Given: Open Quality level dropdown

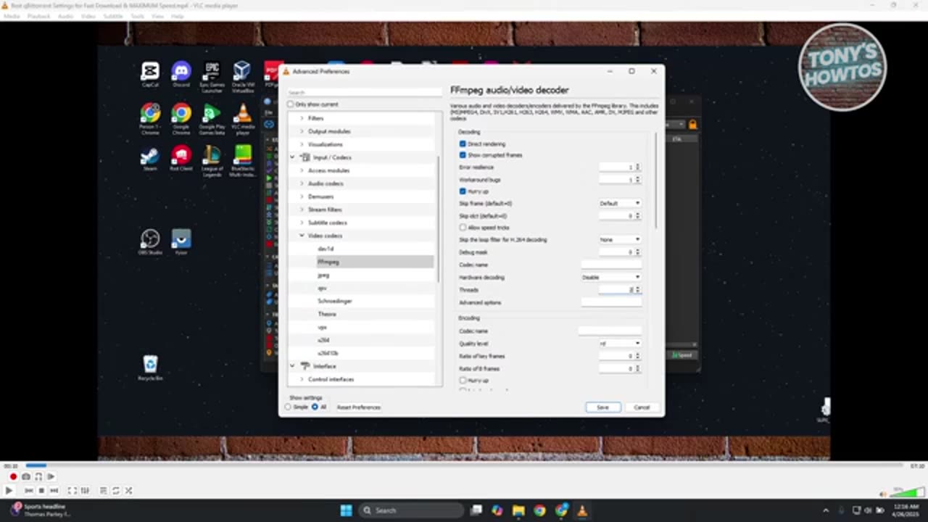Looking at the screenshot, I should pos(620,344).
